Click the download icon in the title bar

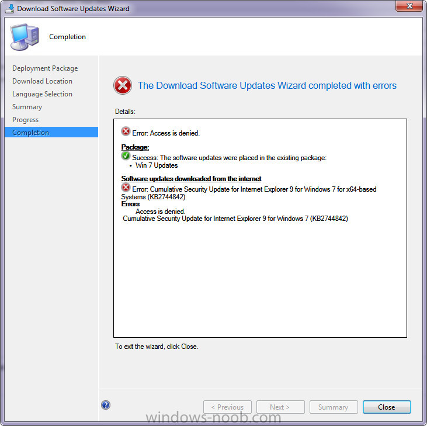pyautogui.click(x=9, y=8)
